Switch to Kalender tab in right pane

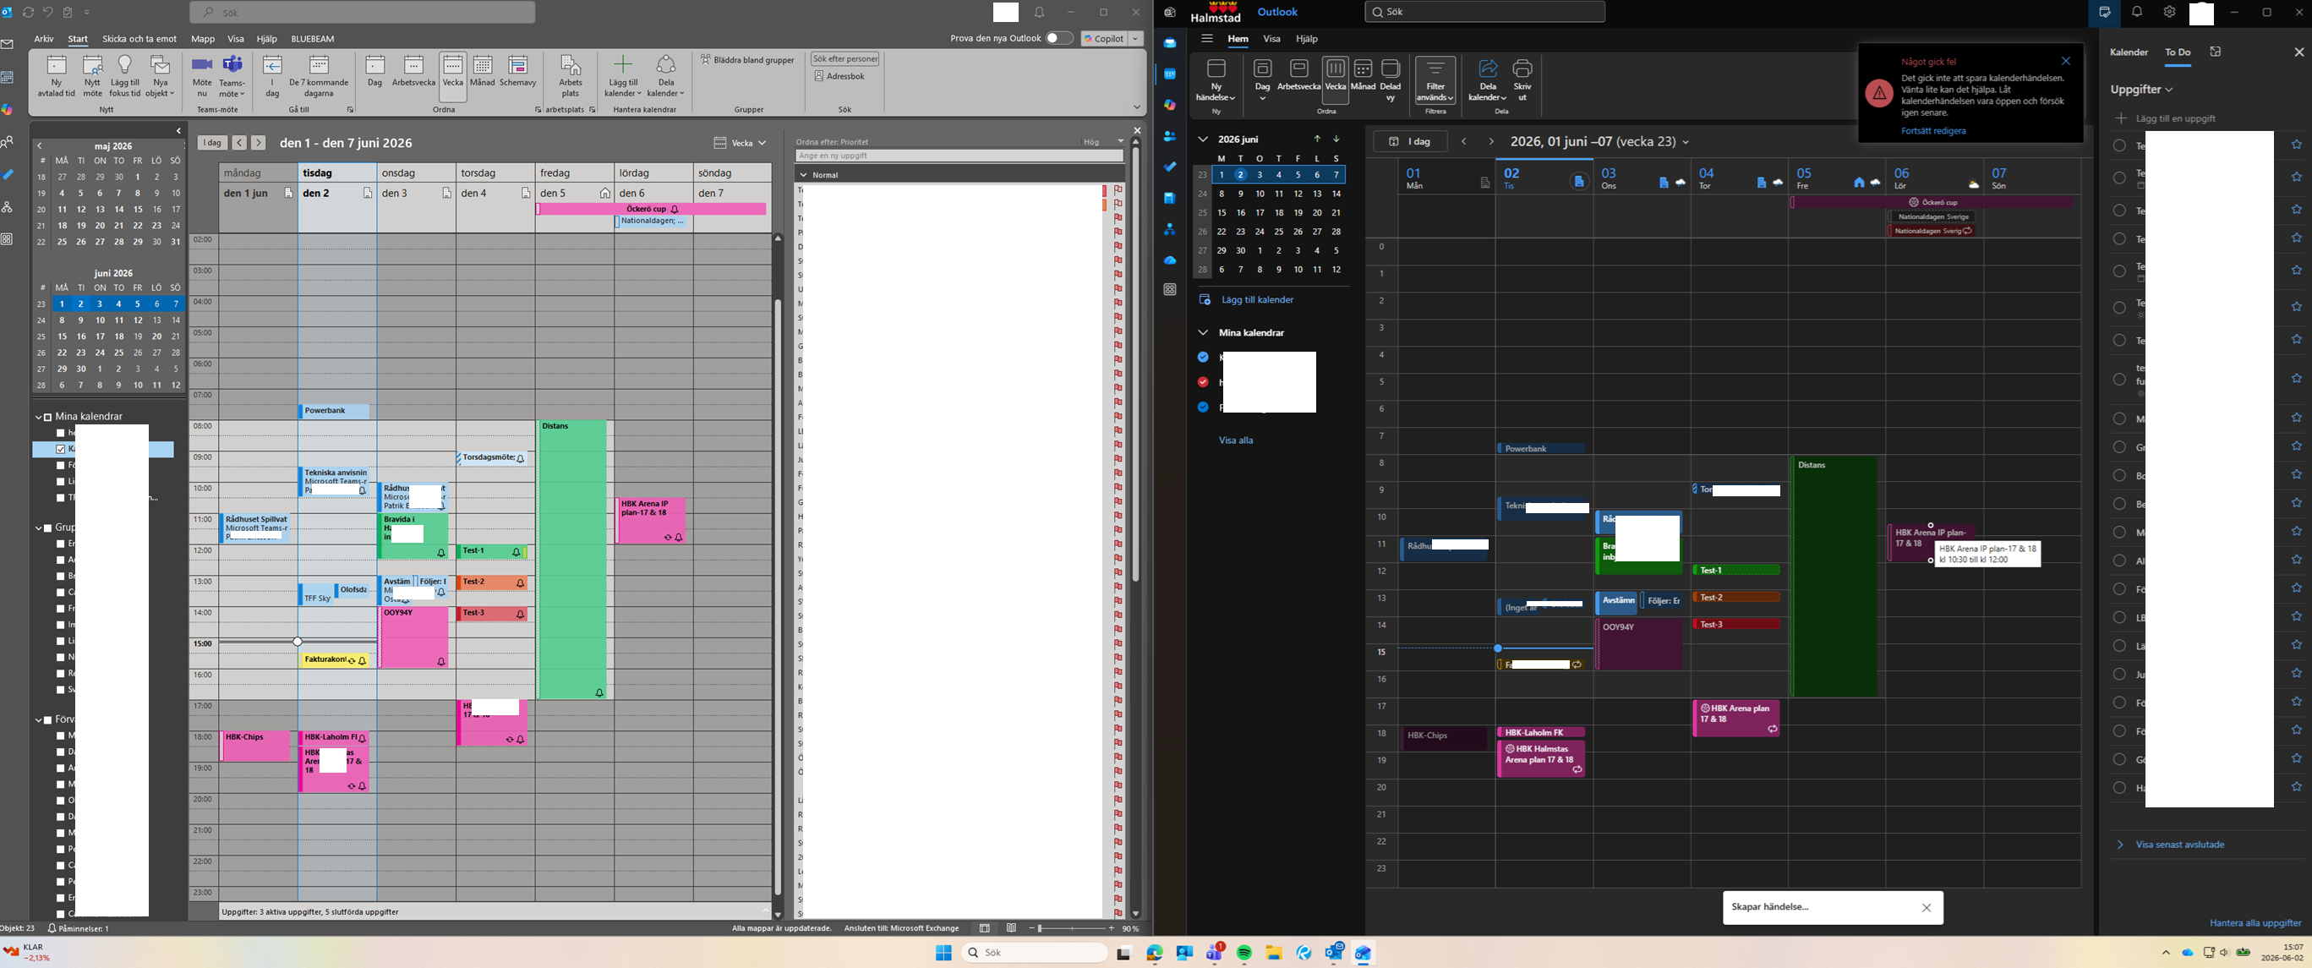[2129, 52]
